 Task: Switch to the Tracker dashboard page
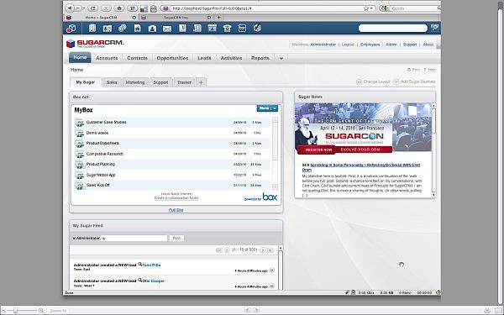point(184,82)
